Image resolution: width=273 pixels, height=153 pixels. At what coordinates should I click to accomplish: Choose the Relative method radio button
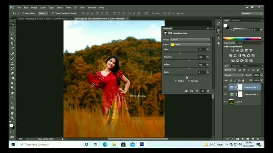tap(176, 81)
